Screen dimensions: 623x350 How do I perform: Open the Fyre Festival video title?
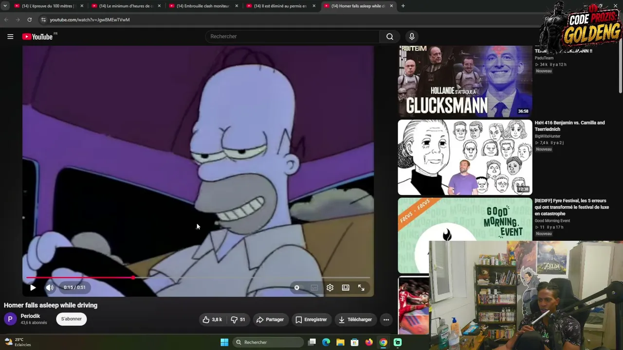coord(571,207)
